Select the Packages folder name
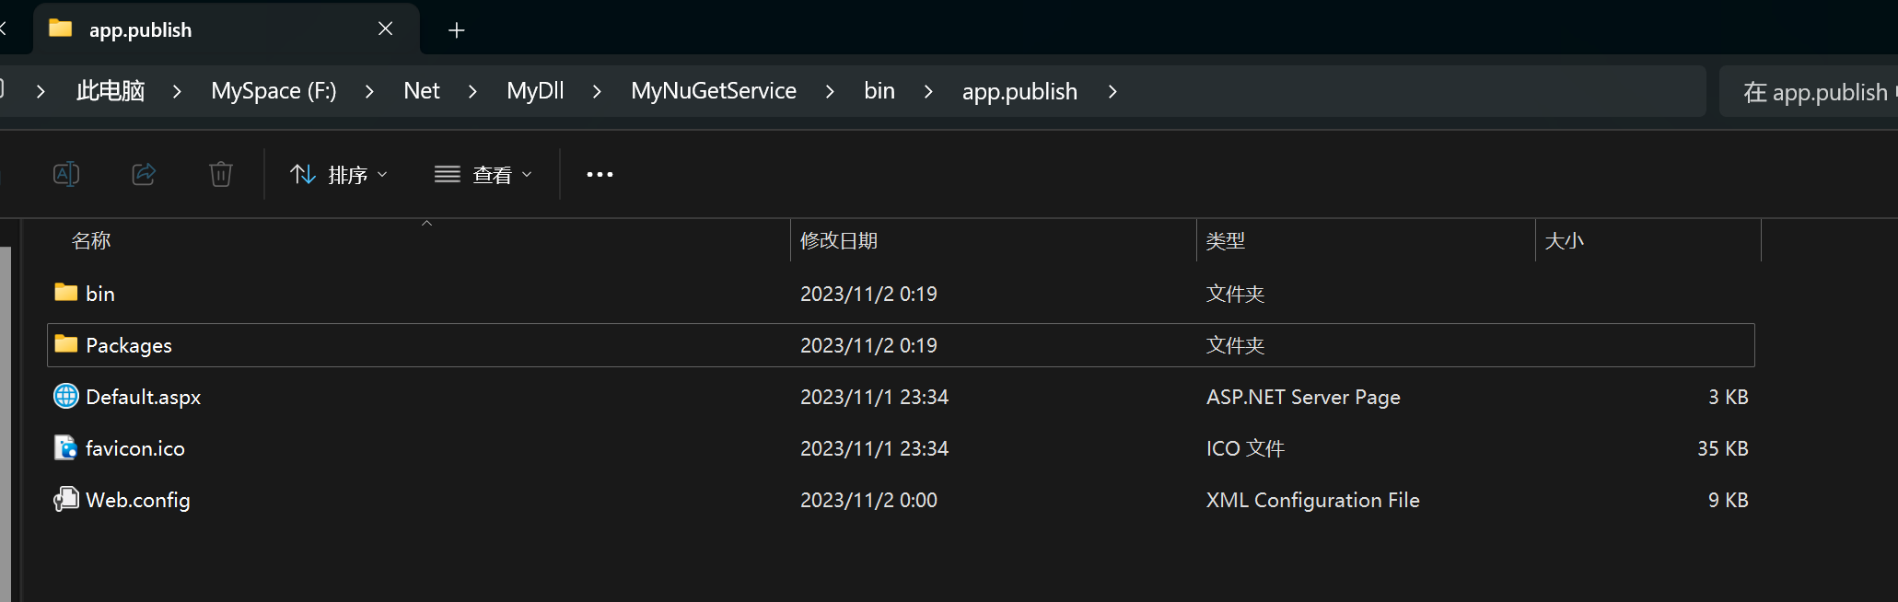The width and height of the screenshot is (1898, 602). [x=129, y=345]
